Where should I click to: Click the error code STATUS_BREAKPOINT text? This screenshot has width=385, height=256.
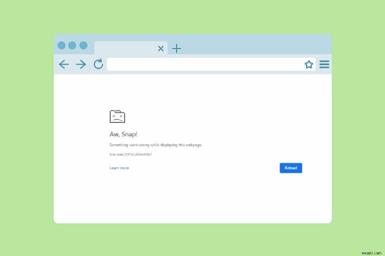[x=131, y=154]
